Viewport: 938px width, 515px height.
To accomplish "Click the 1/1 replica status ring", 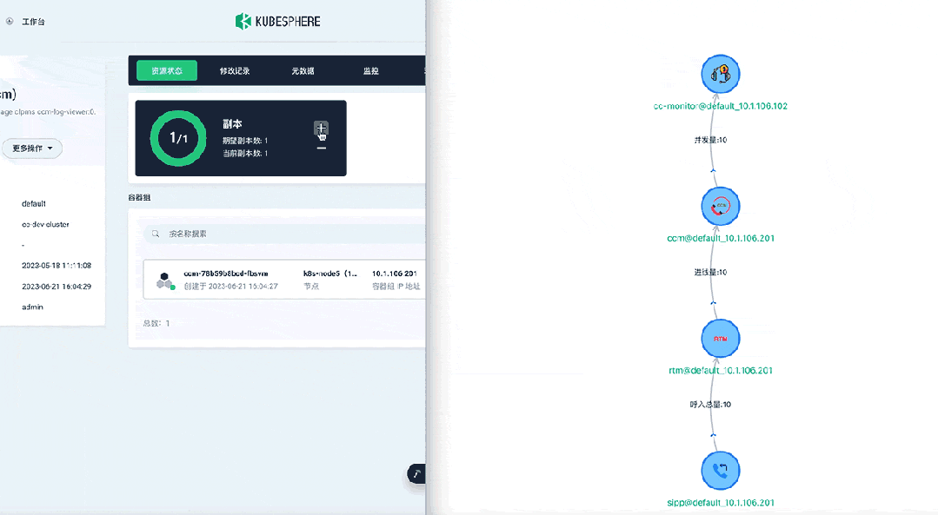I will coord(177,138).
